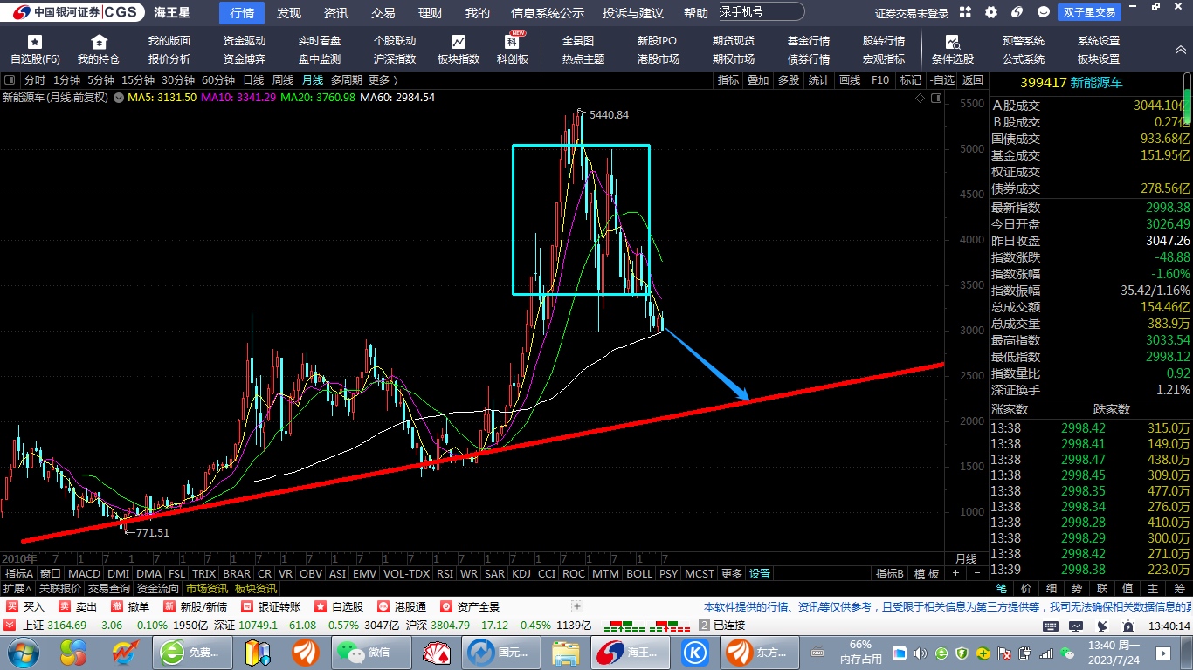The image size is (1193, 670).
Task: Open settings gear in title bar
Action: tap(991, 13)
